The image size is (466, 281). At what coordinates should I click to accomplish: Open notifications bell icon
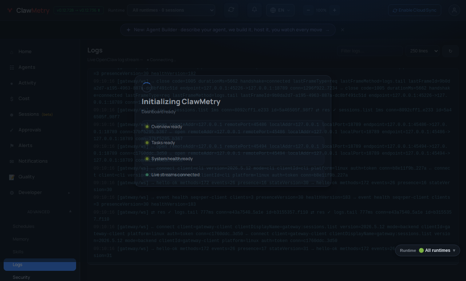click(254, 10)
